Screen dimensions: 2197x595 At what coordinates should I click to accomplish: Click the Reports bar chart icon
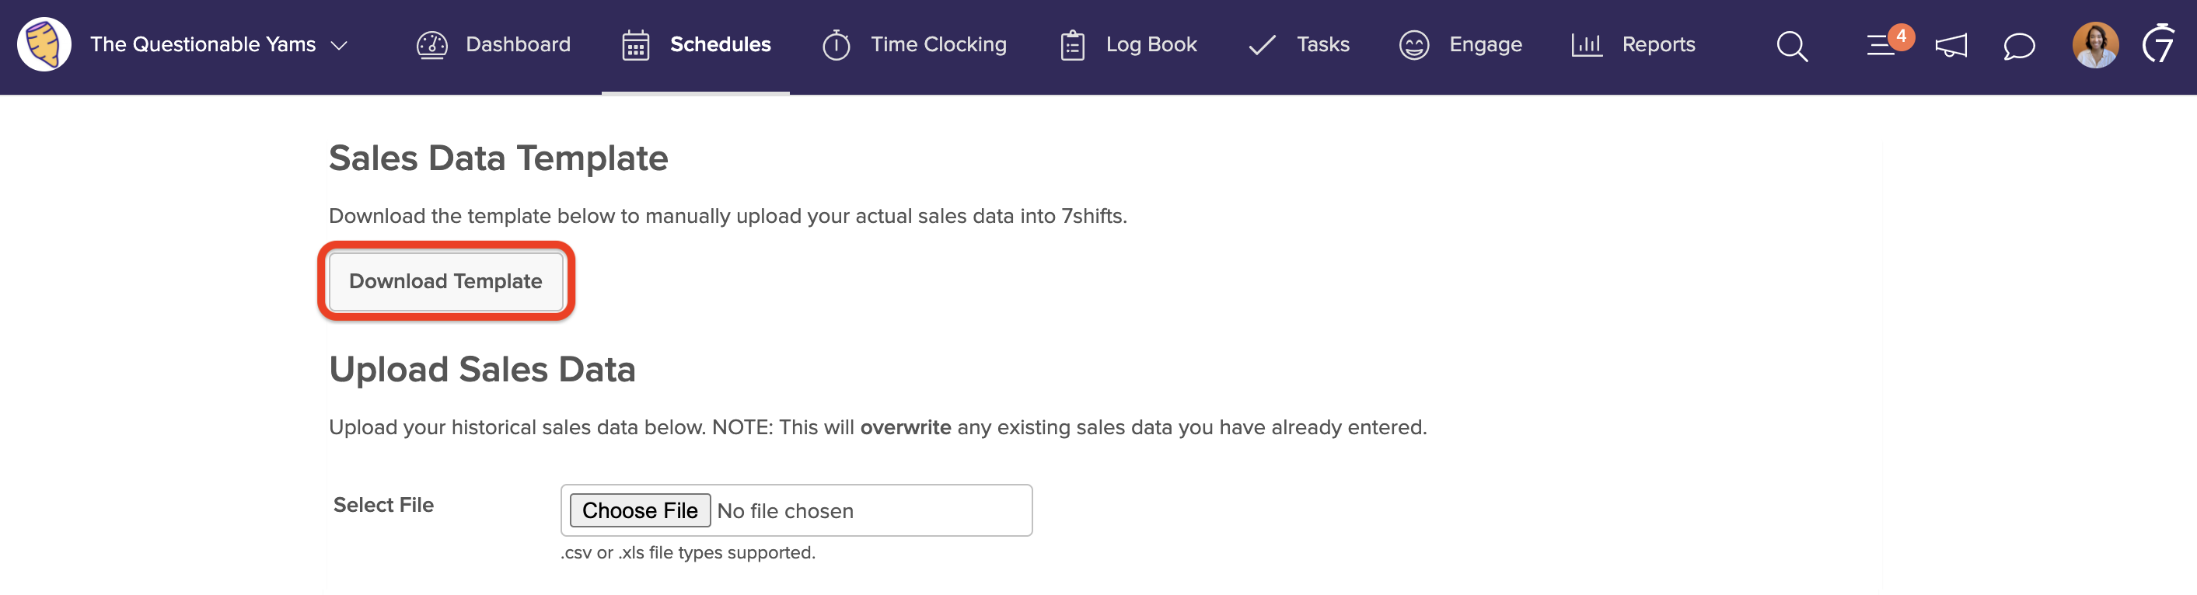pyautogui.click(x=1587, y=45)
